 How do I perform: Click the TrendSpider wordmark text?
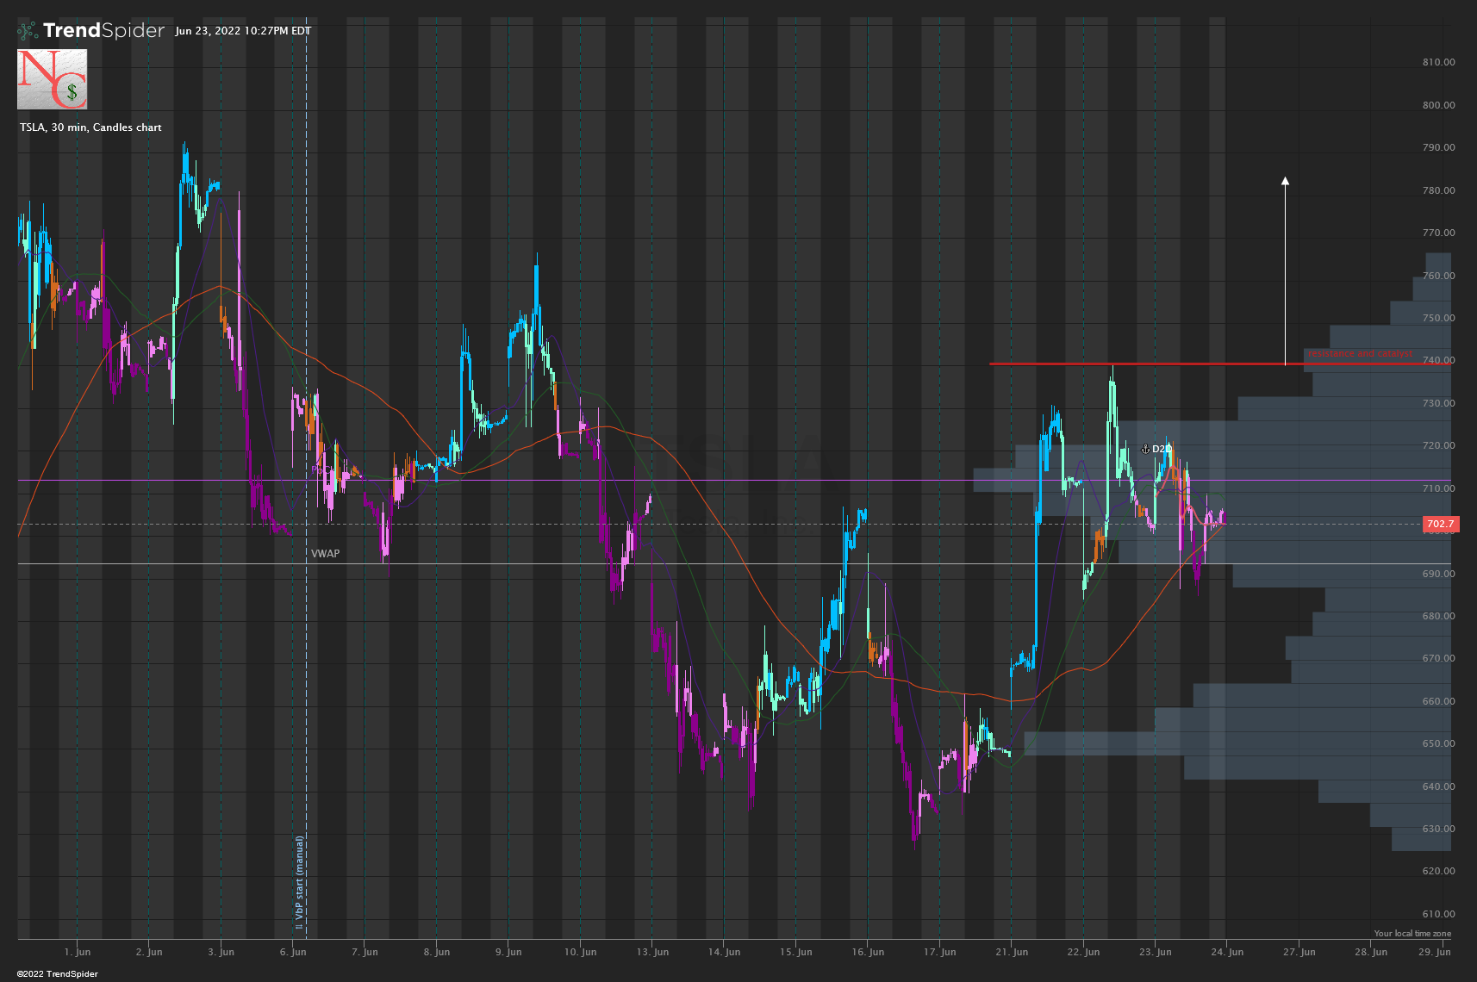tap(103, 31)
